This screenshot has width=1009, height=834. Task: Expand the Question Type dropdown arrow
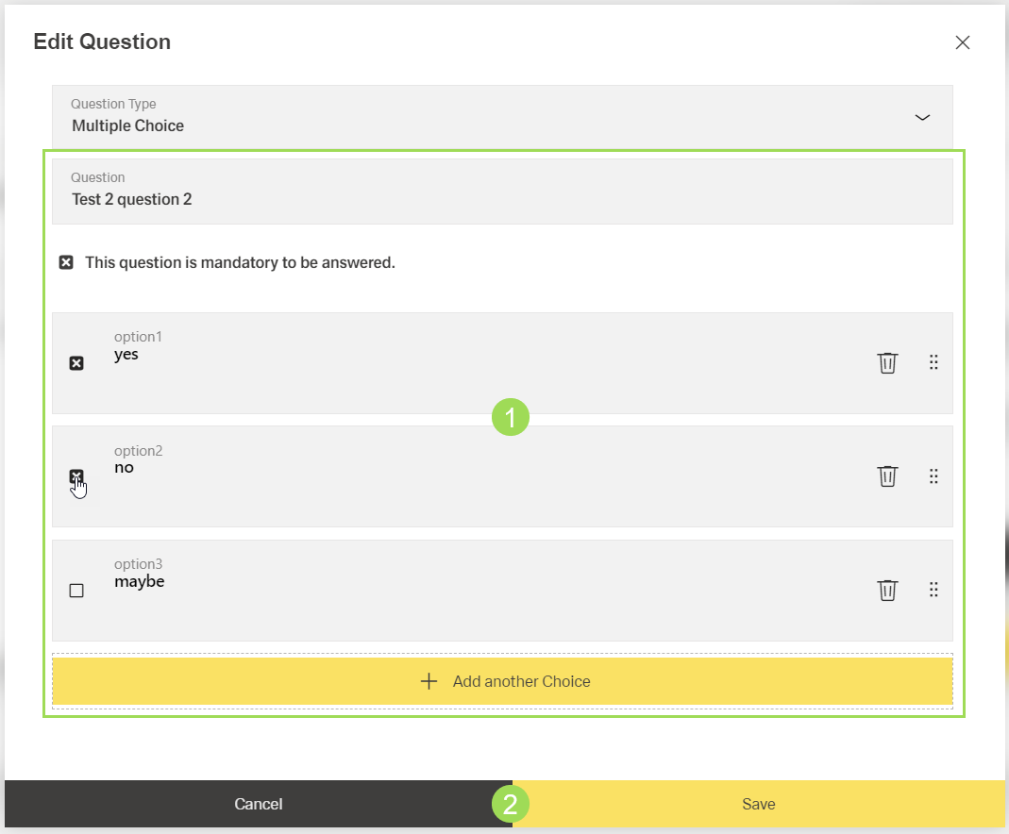tap(922, 117)
